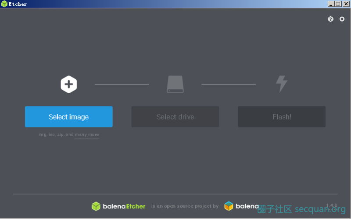
Task: Click the version number 1.4.8 text
Action: click(x=332, y=205)
